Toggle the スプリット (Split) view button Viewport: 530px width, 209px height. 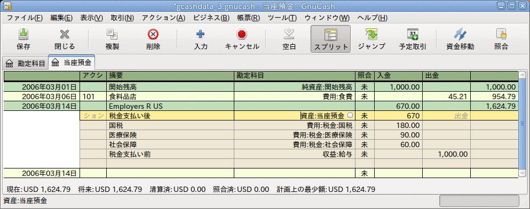pos(330,39)
